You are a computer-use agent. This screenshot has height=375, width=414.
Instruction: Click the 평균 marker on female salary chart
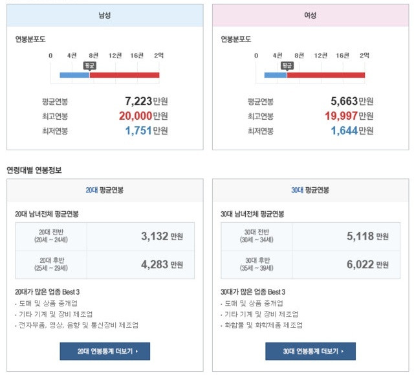click(287, 66)
